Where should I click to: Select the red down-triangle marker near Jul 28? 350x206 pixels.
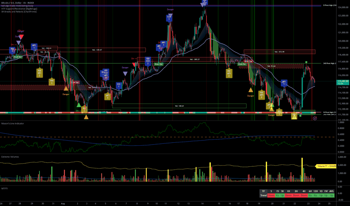[21, 37]
